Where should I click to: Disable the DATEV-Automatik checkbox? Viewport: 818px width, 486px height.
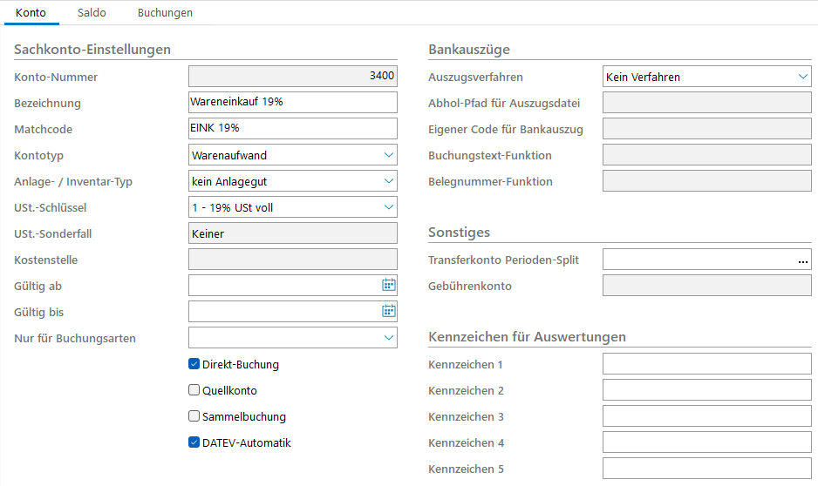tap(194, 442)
